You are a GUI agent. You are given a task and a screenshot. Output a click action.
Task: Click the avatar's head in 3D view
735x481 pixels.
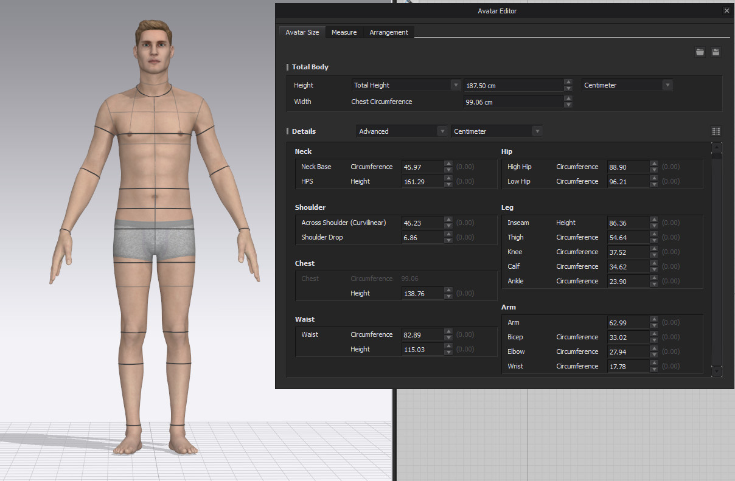pos(153,49)
